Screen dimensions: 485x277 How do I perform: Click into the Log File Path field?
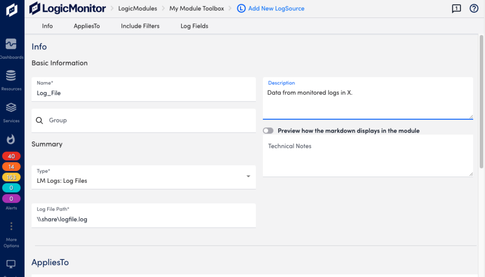(144, 215)
